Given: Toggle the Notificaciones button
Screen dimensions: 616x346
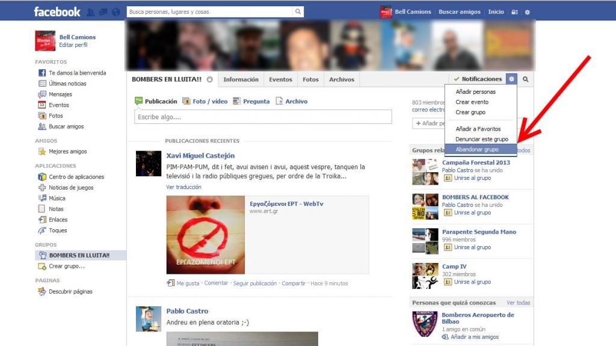Looking at the screenshot, I should point(478,79).
